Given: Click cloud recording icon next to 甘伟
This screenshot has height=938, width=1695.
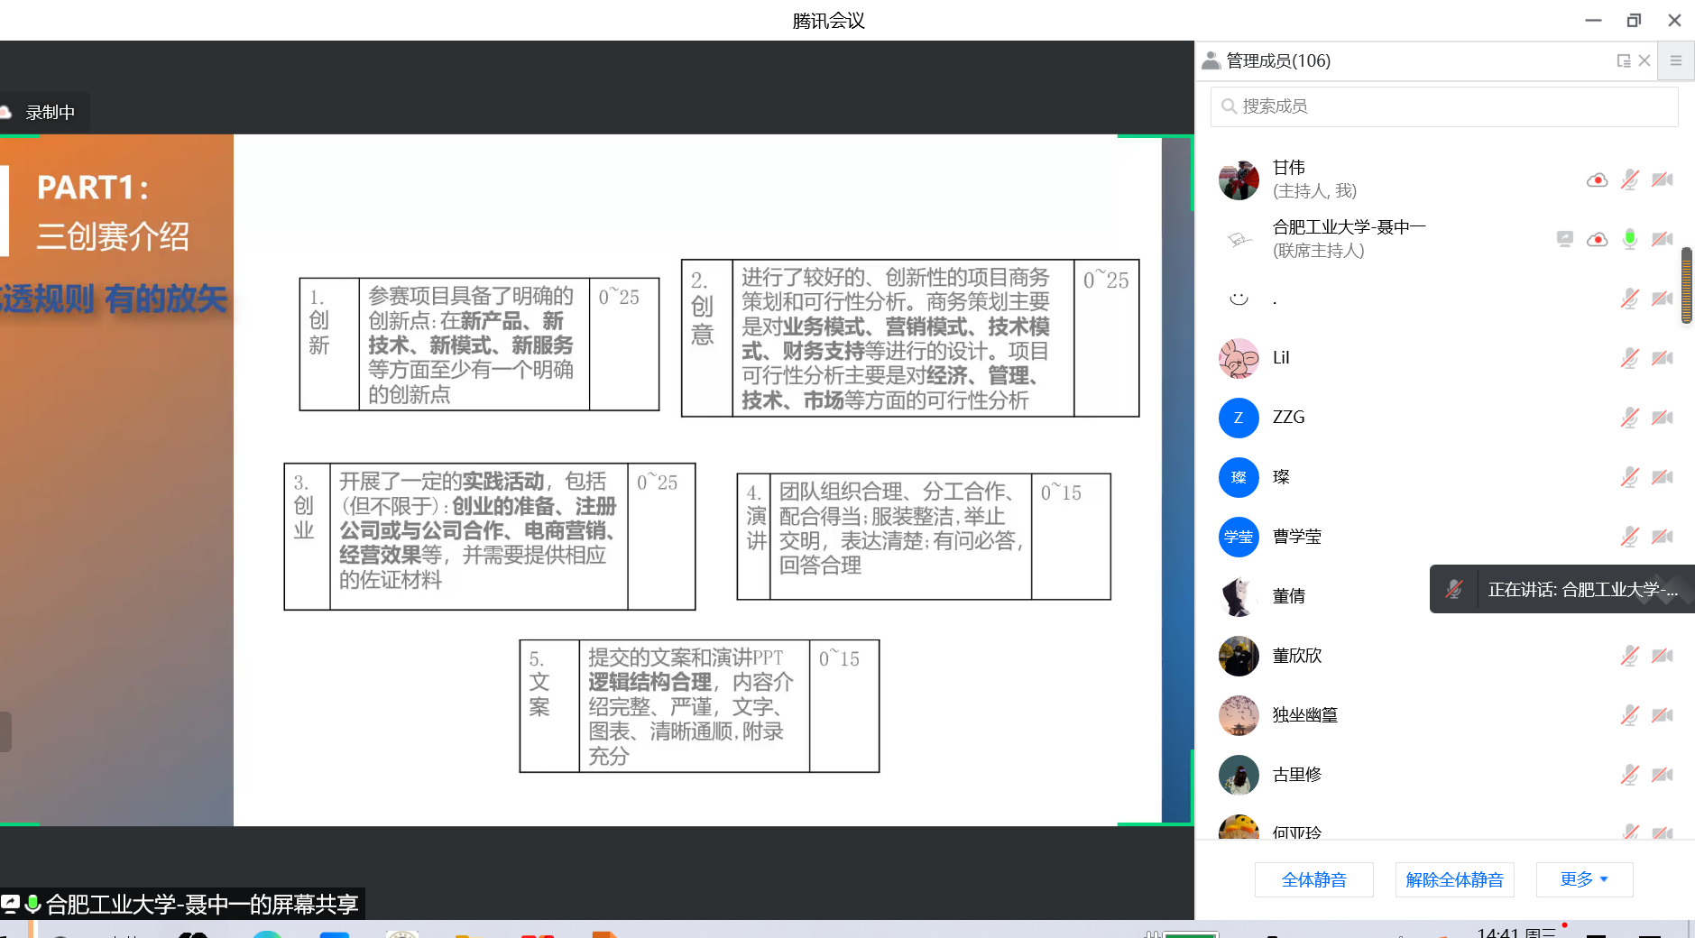Looking at the screenshot, I should coord(1597,179).
